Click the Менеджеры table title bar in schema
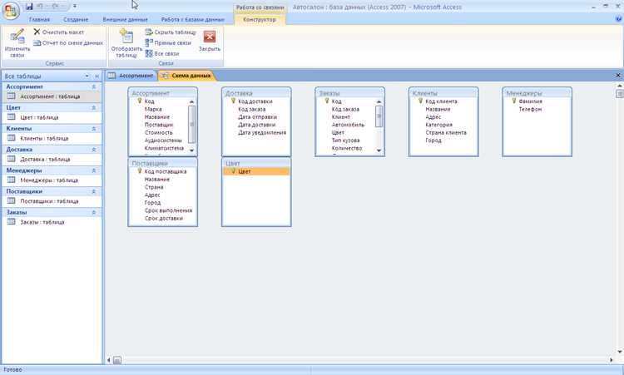The image size is (624, 375). click(537, 93)
